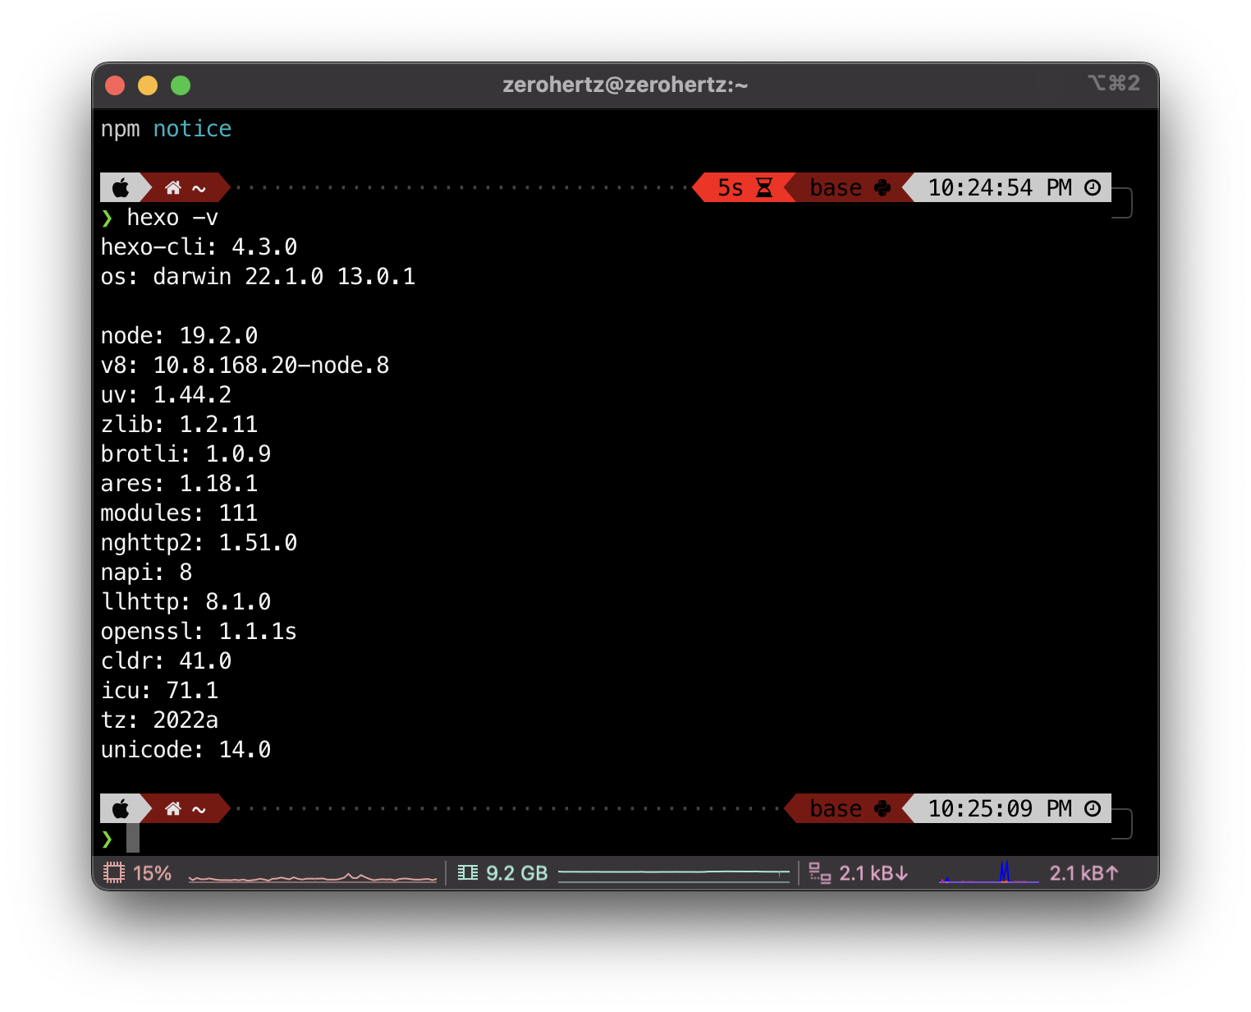Click the home icon in upper prompt

172,188
